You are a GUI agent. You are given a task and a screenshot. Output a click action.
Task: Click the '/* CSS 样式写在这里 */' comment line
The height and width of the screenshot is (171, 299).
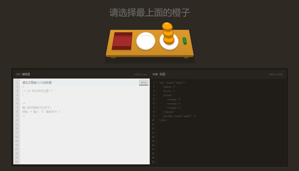(38, 91)
